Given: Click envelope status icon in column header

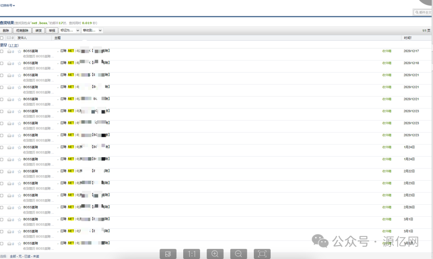Looking at the screenshot, I should click(x=9, y=38).
